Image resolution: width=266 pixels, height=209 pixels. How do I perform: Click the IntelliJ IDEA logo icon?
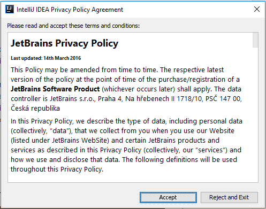click(x=10, y=9)
